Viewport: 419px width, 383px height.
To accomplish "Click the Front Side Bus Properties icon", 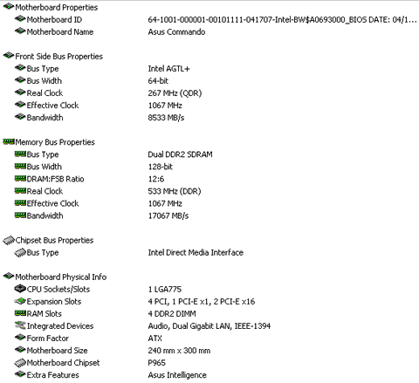I will coord(9,55).
